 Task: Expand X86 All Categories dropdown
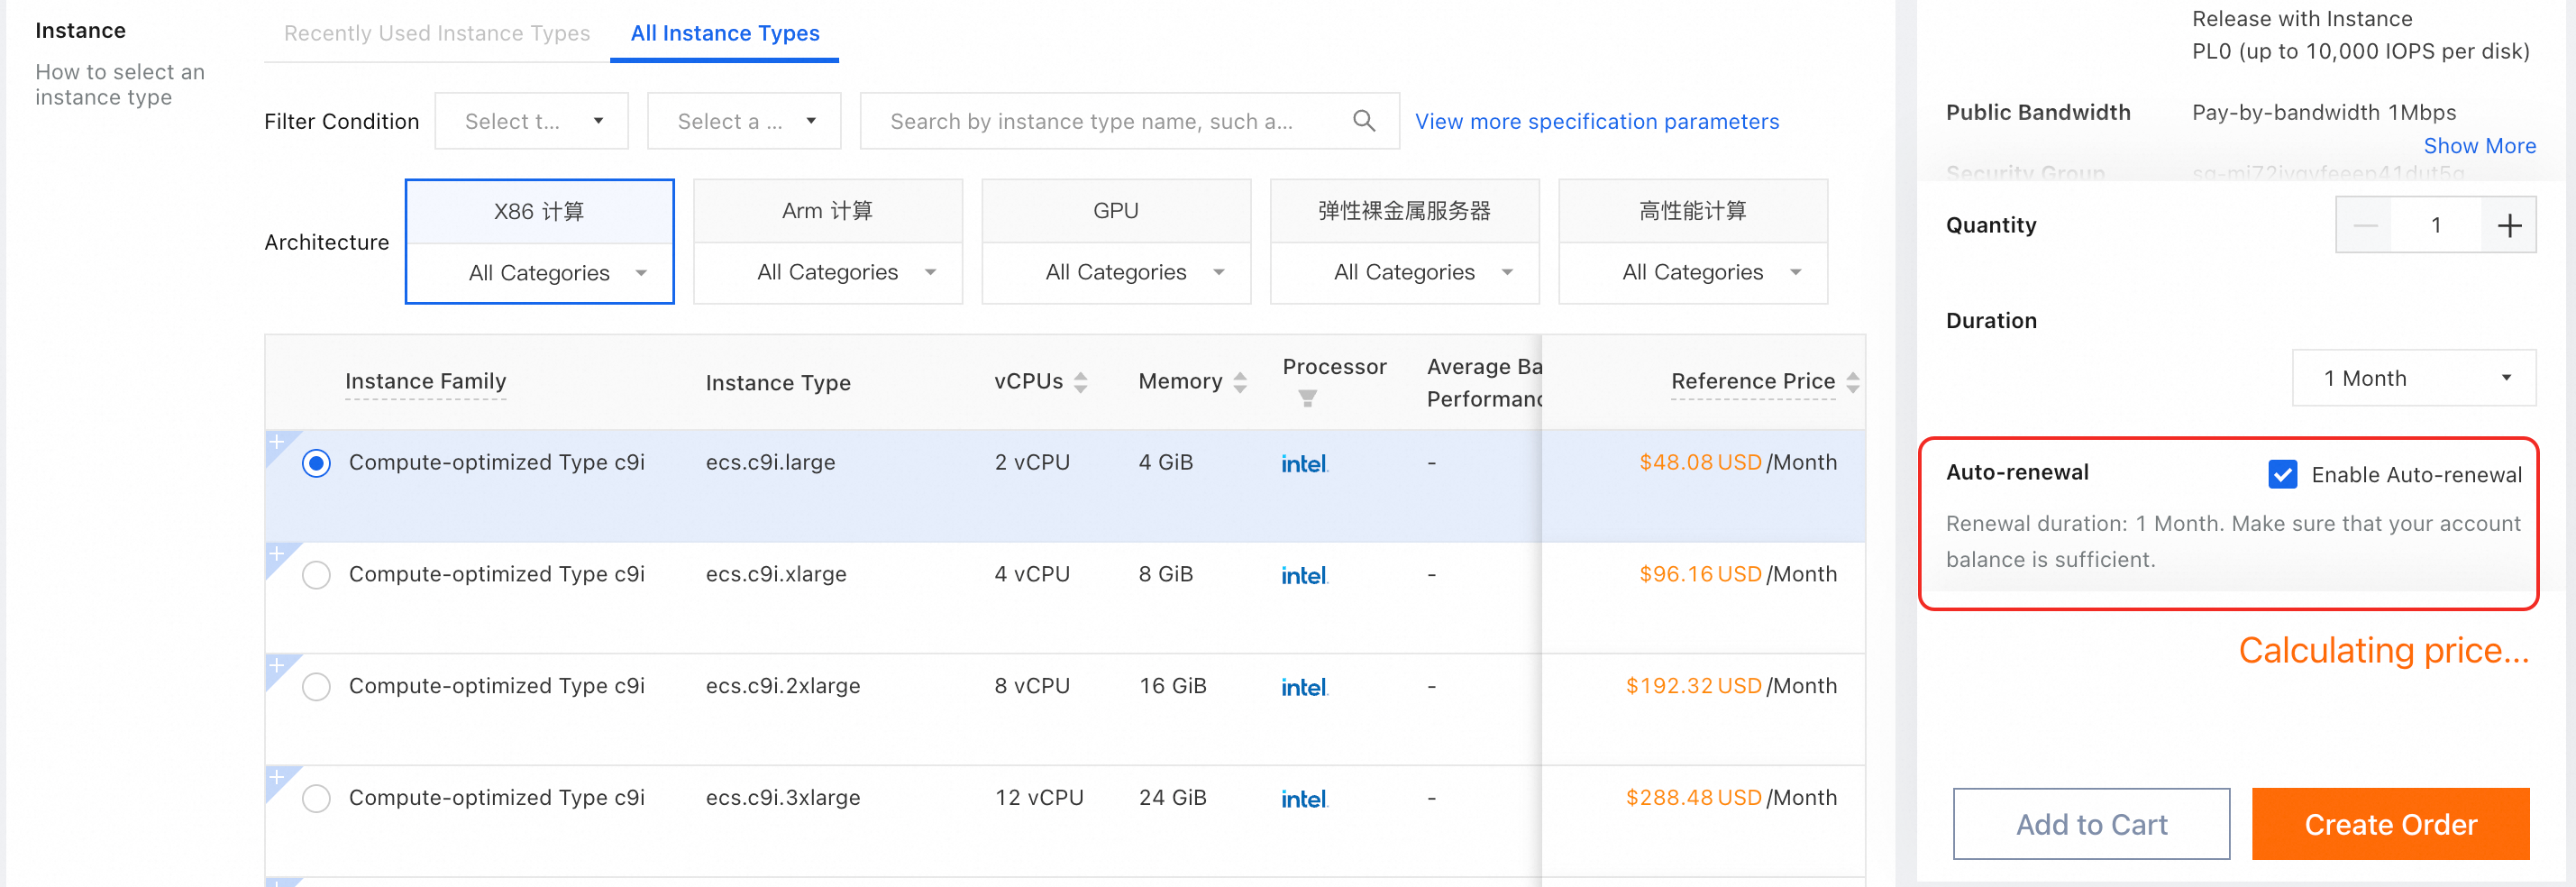pos(540,273)
